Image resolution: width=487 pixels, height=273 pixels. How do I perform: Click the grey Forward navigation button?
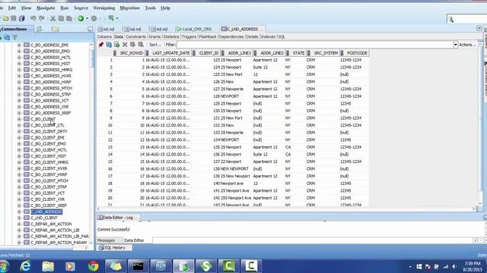[x=94, y=18]
